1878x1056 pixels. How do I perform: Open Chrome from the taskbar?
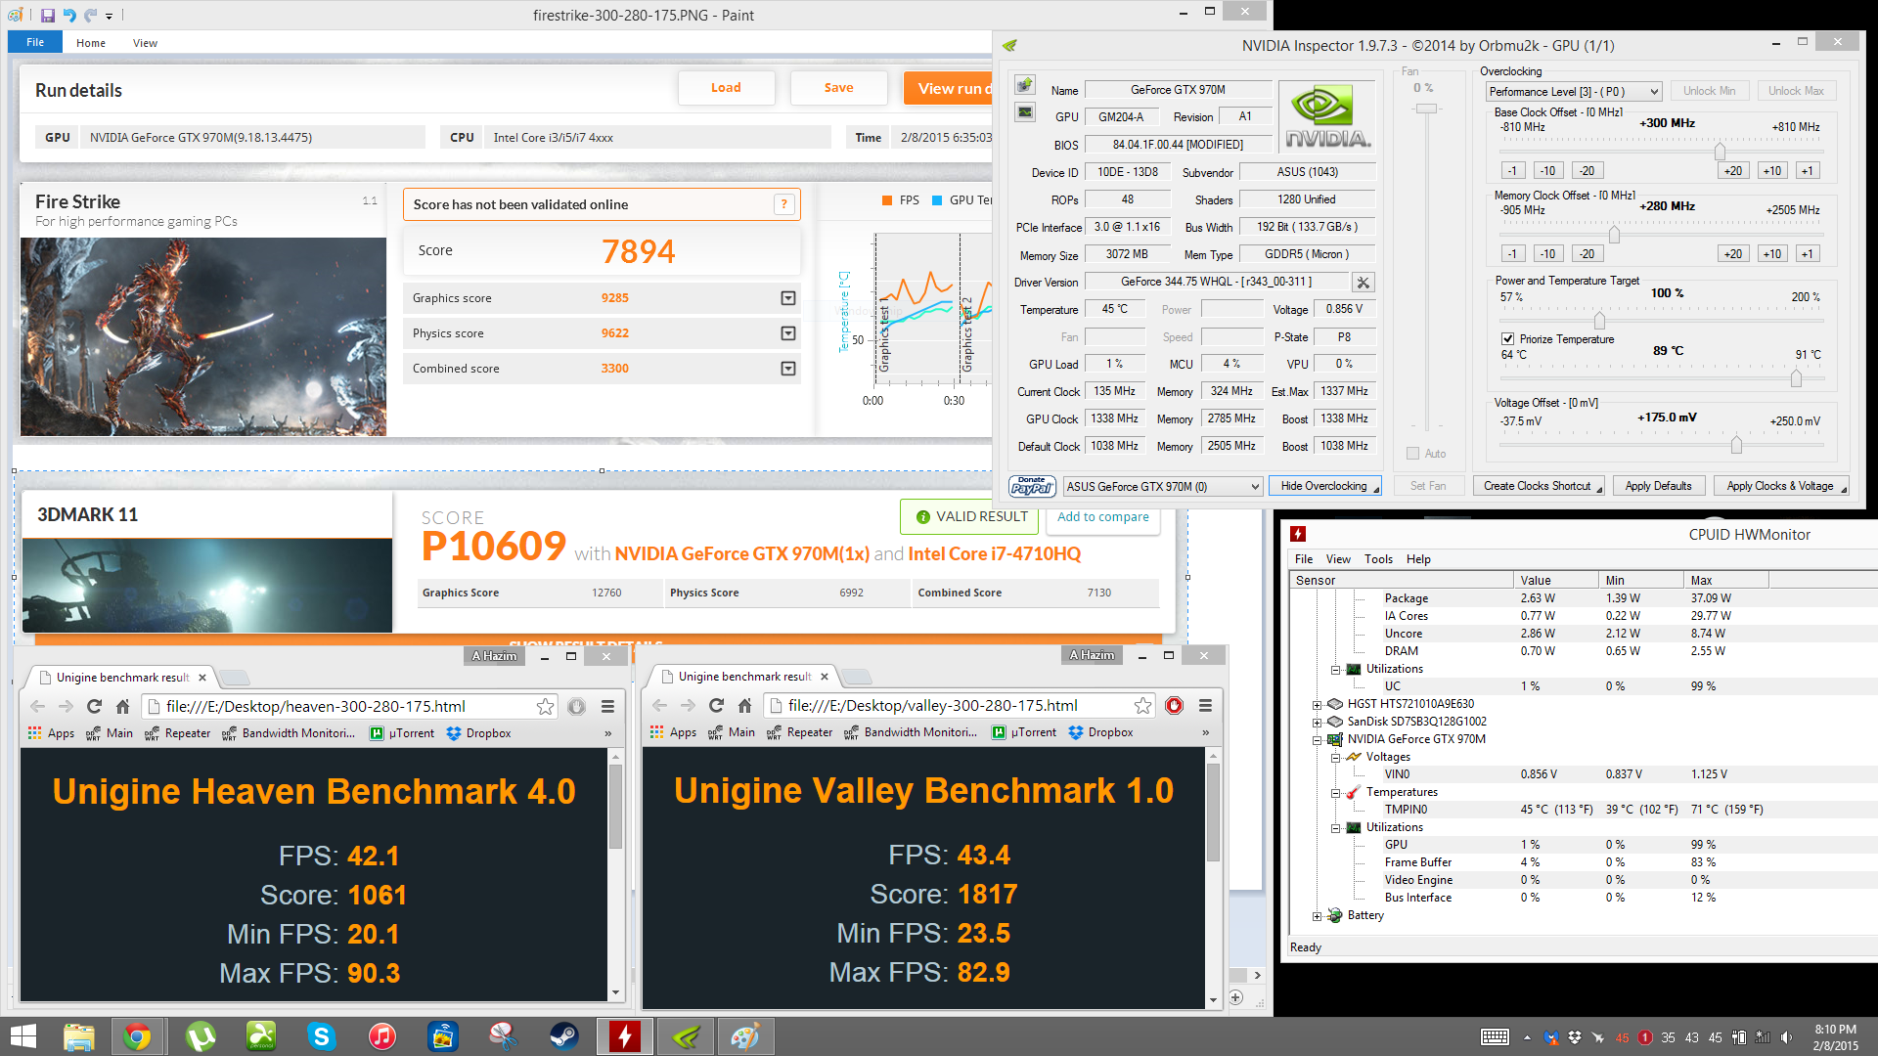pyautogui.click(x=137, y=1036)
